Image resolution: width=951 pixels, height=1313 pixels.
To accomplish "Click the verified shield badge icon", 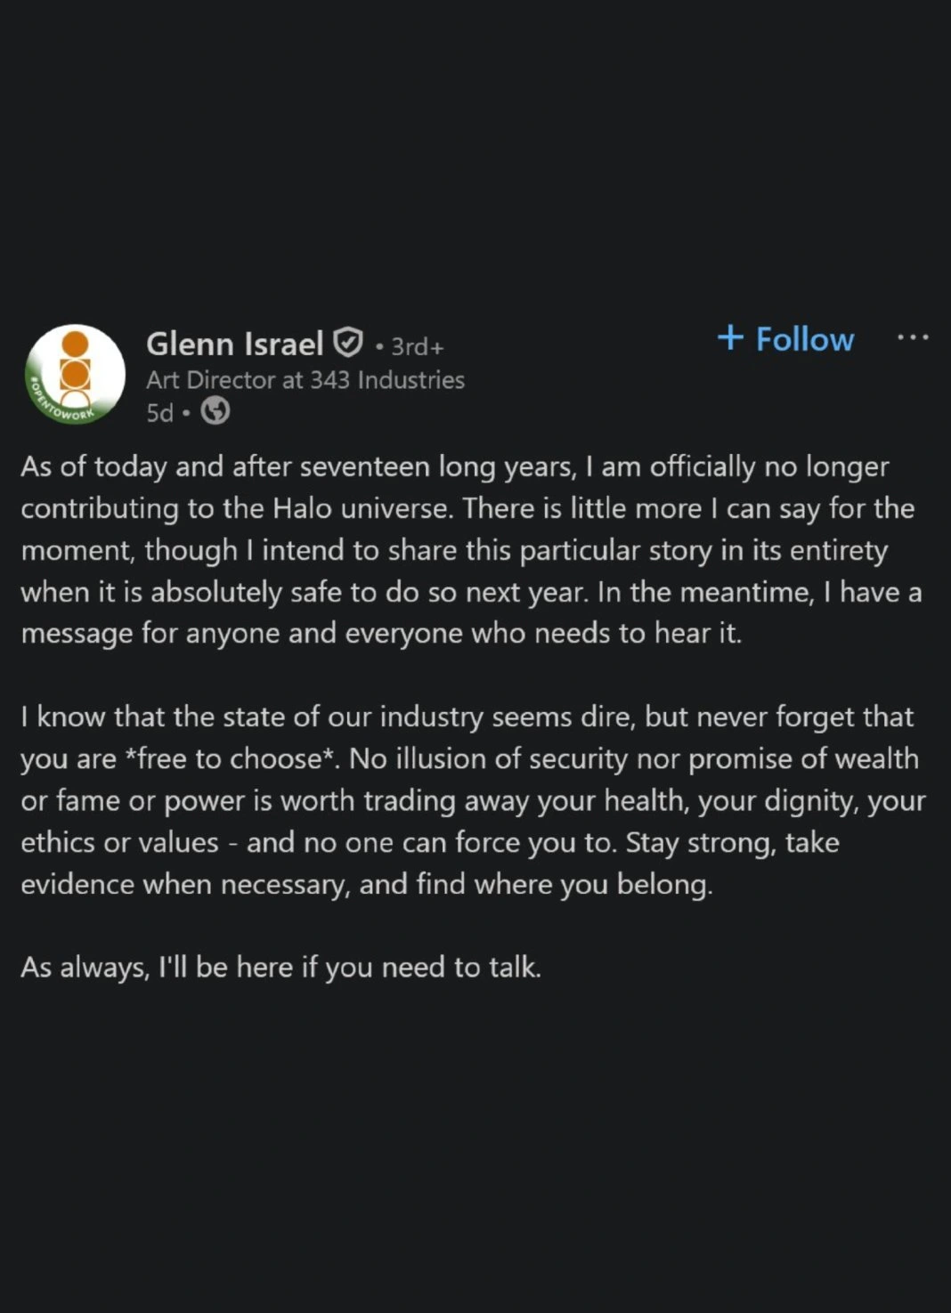I will coord(348,342).
